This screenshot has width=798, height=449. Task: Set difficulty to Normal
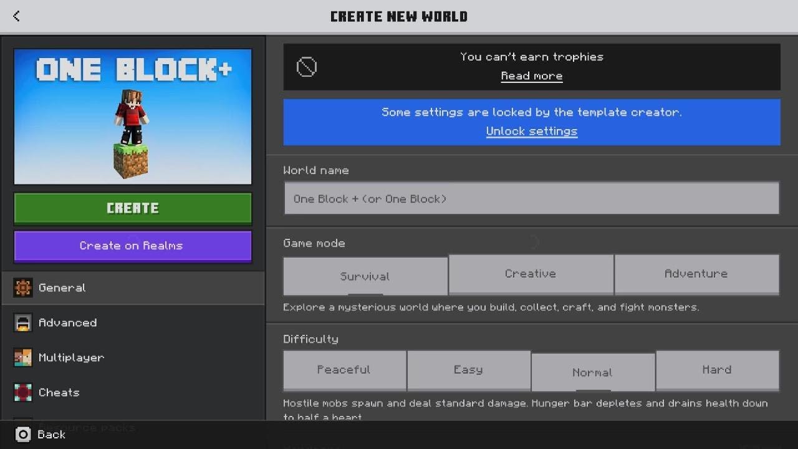(593, 372)
